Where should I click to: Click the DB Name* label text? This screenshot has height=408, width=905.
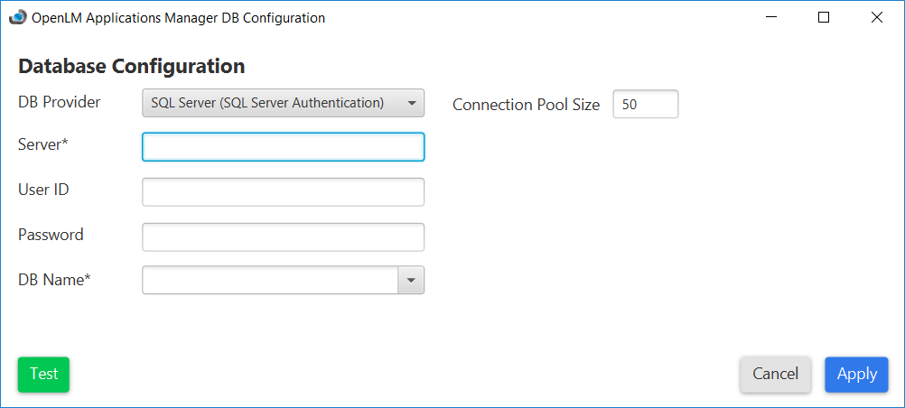click(54, 280)
